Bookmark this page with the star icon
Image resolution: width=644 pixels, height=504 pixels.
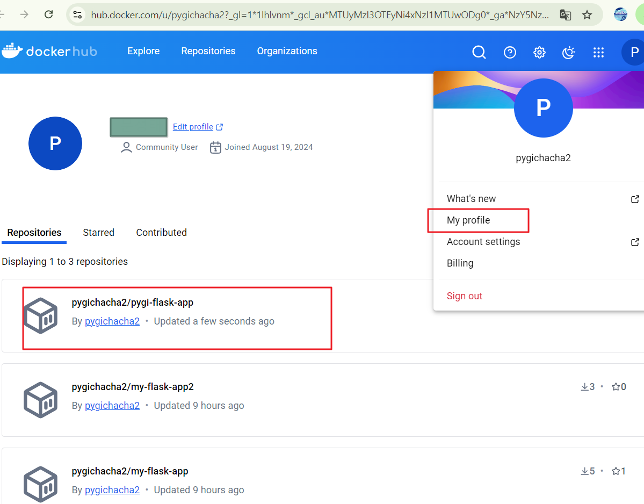[587, 15]
